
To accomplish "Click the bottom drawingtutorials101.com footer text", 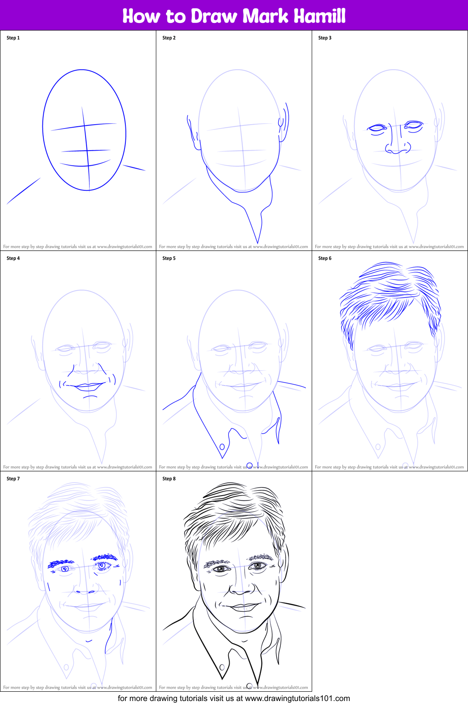I will 234,698.
